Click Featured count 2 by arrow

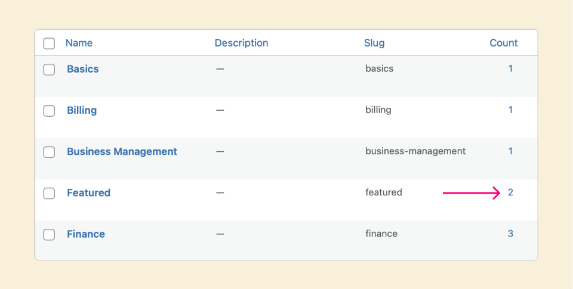coord(510,192)
